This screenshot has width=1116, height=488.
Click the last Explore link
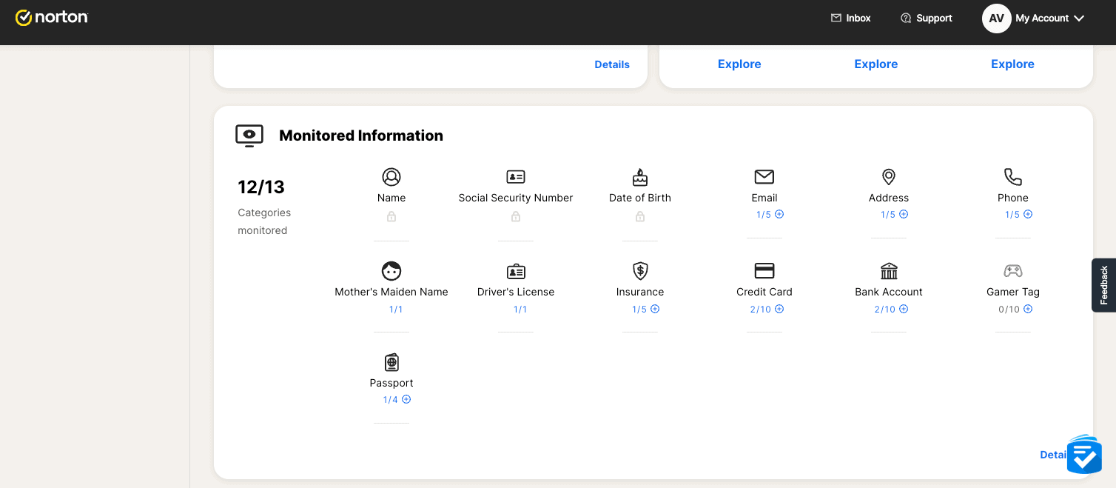tap(1012, 64)
